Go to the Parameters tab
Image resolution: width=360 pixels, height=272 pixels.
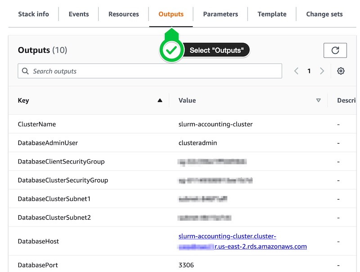(x=220, y=14)
